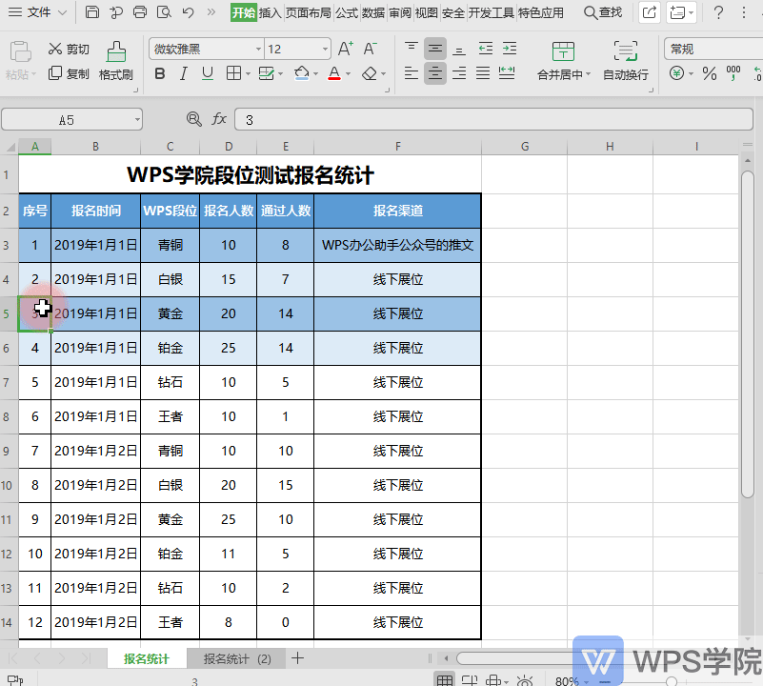This screenshot has height=686, width=763.
Task: Open the number format dropdown (常规)
Action: [x=713, y=50]
